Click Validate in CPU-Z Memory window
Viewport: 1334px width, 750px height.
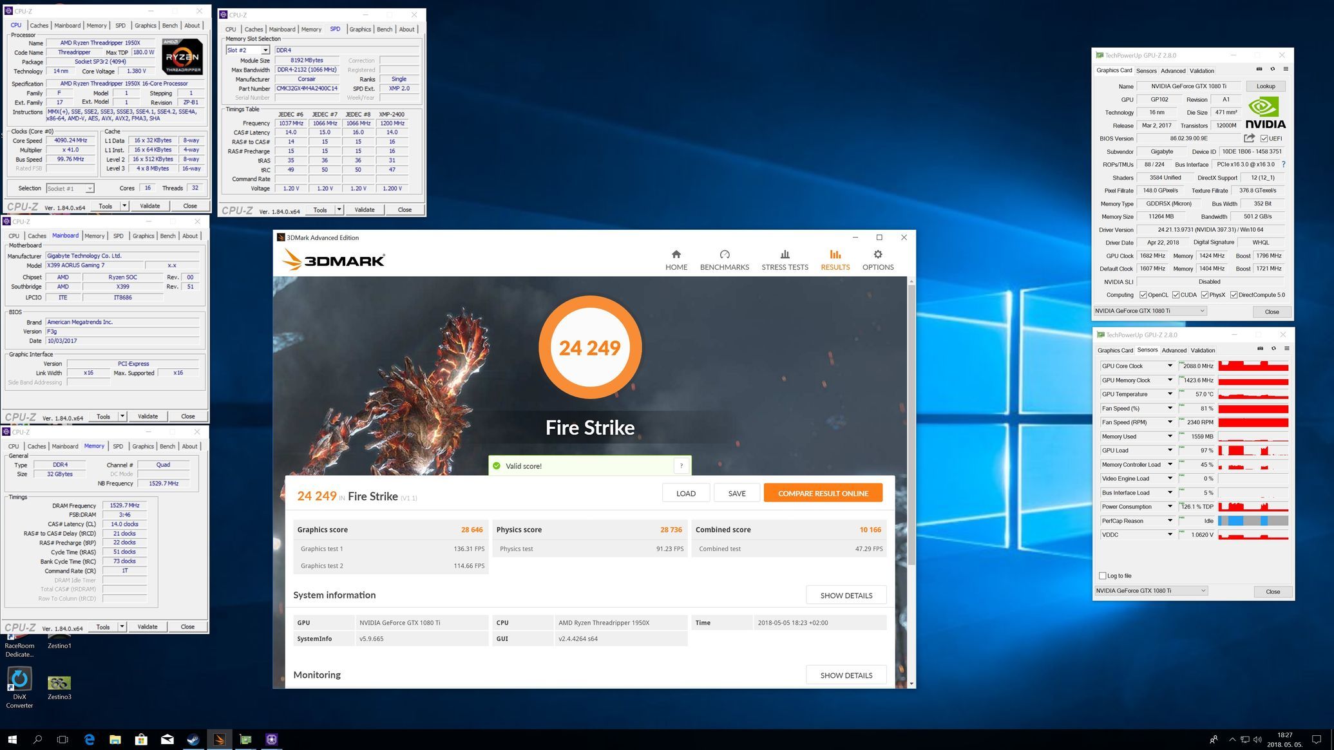[147, 626]
